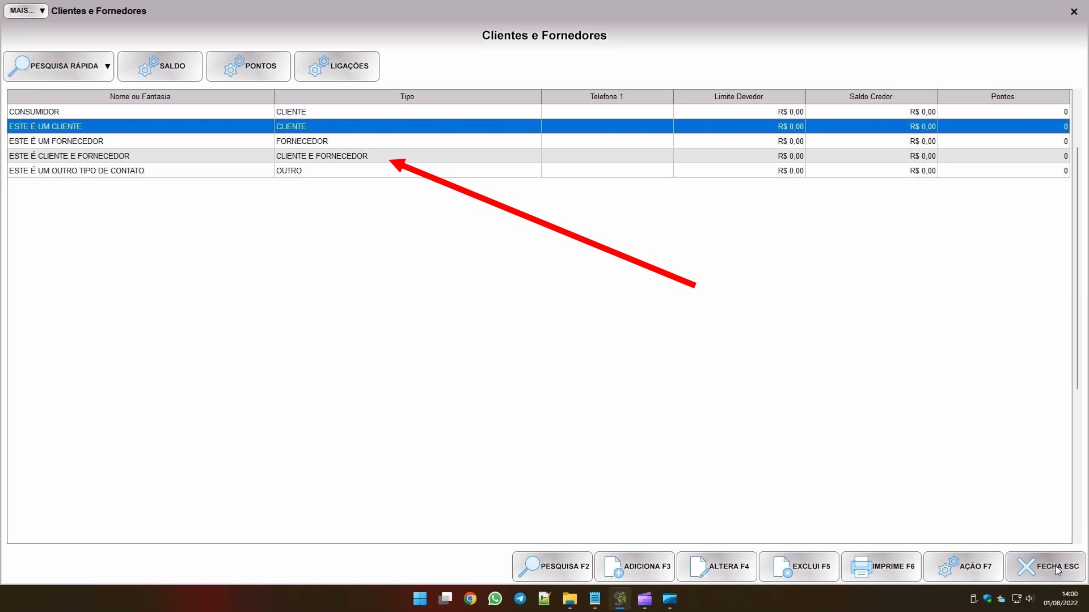This screenshot has height=612, width=1089.
Task: Sort by Nome ou Fantasia column header
Action: 140,97
